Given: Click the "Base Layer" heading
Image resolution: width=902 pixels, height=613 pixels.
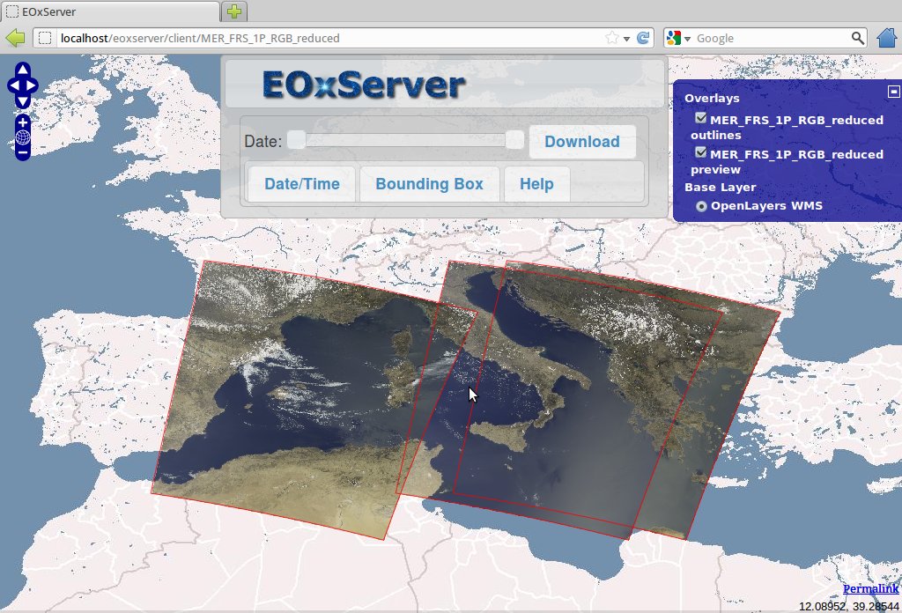Looking at the screenshot, I should click(x=721, y=187).
